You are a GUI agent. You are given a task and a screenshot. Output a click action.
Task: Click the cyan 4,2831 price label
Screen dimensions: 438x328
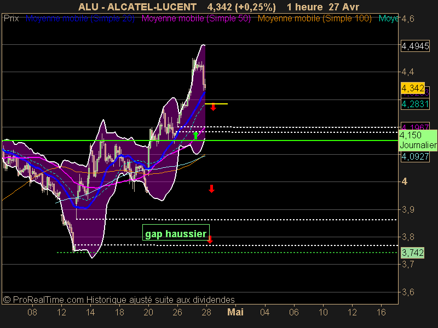point(415,104)
